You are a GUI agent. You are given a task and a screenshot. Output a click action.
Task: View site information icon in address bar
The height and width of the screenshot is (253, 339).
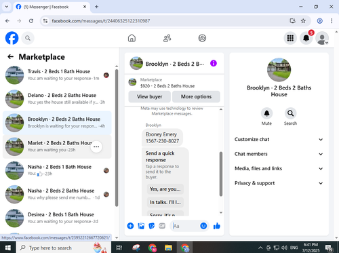[45, 21]
